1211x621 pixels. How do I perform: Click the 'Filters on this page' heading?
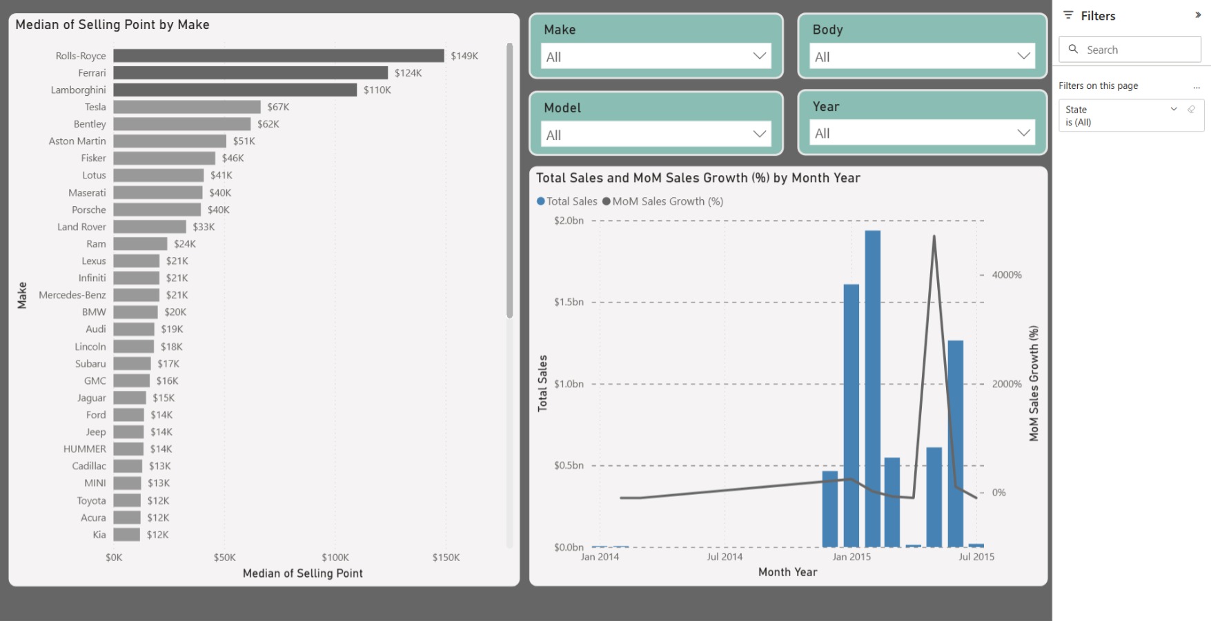tap(1099, 85)
